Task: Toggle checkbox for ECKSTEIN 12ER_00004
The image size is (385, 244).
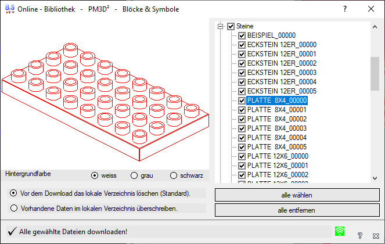Action: pyautogui.click(x=242, y=82)
